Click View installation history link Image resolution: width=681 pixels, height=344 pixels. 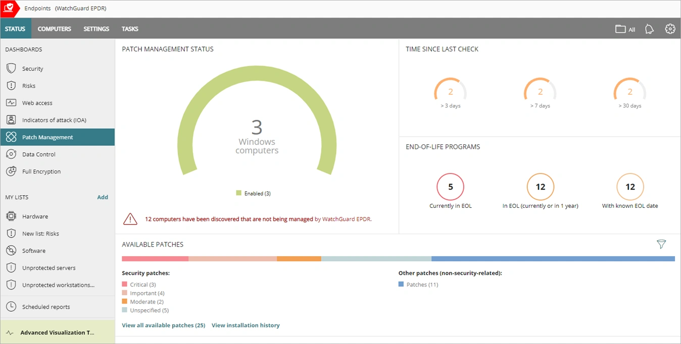[x=246, y=325]
